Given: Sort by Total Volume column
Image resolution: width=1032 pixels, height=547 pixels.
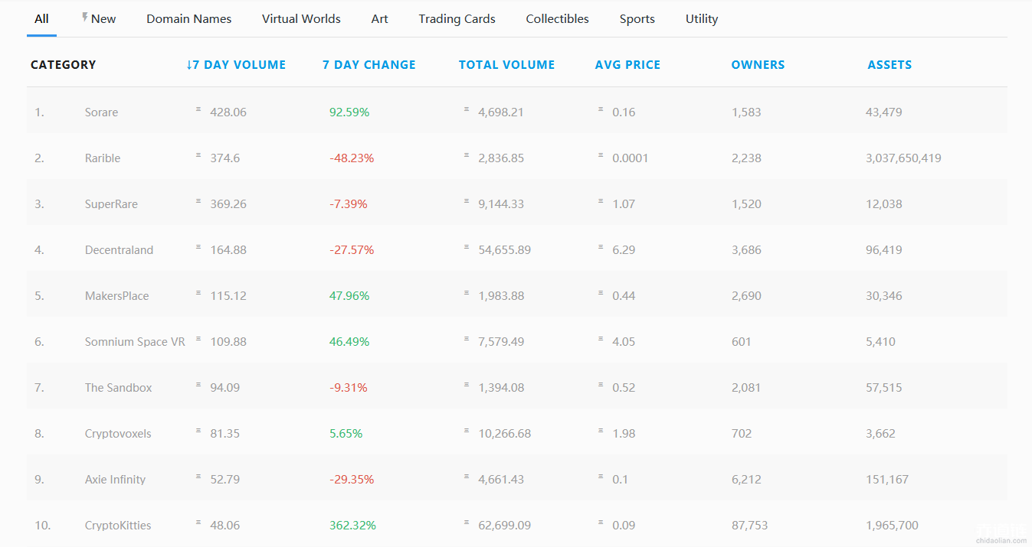Looking at the screenshot, I should 506,65.
